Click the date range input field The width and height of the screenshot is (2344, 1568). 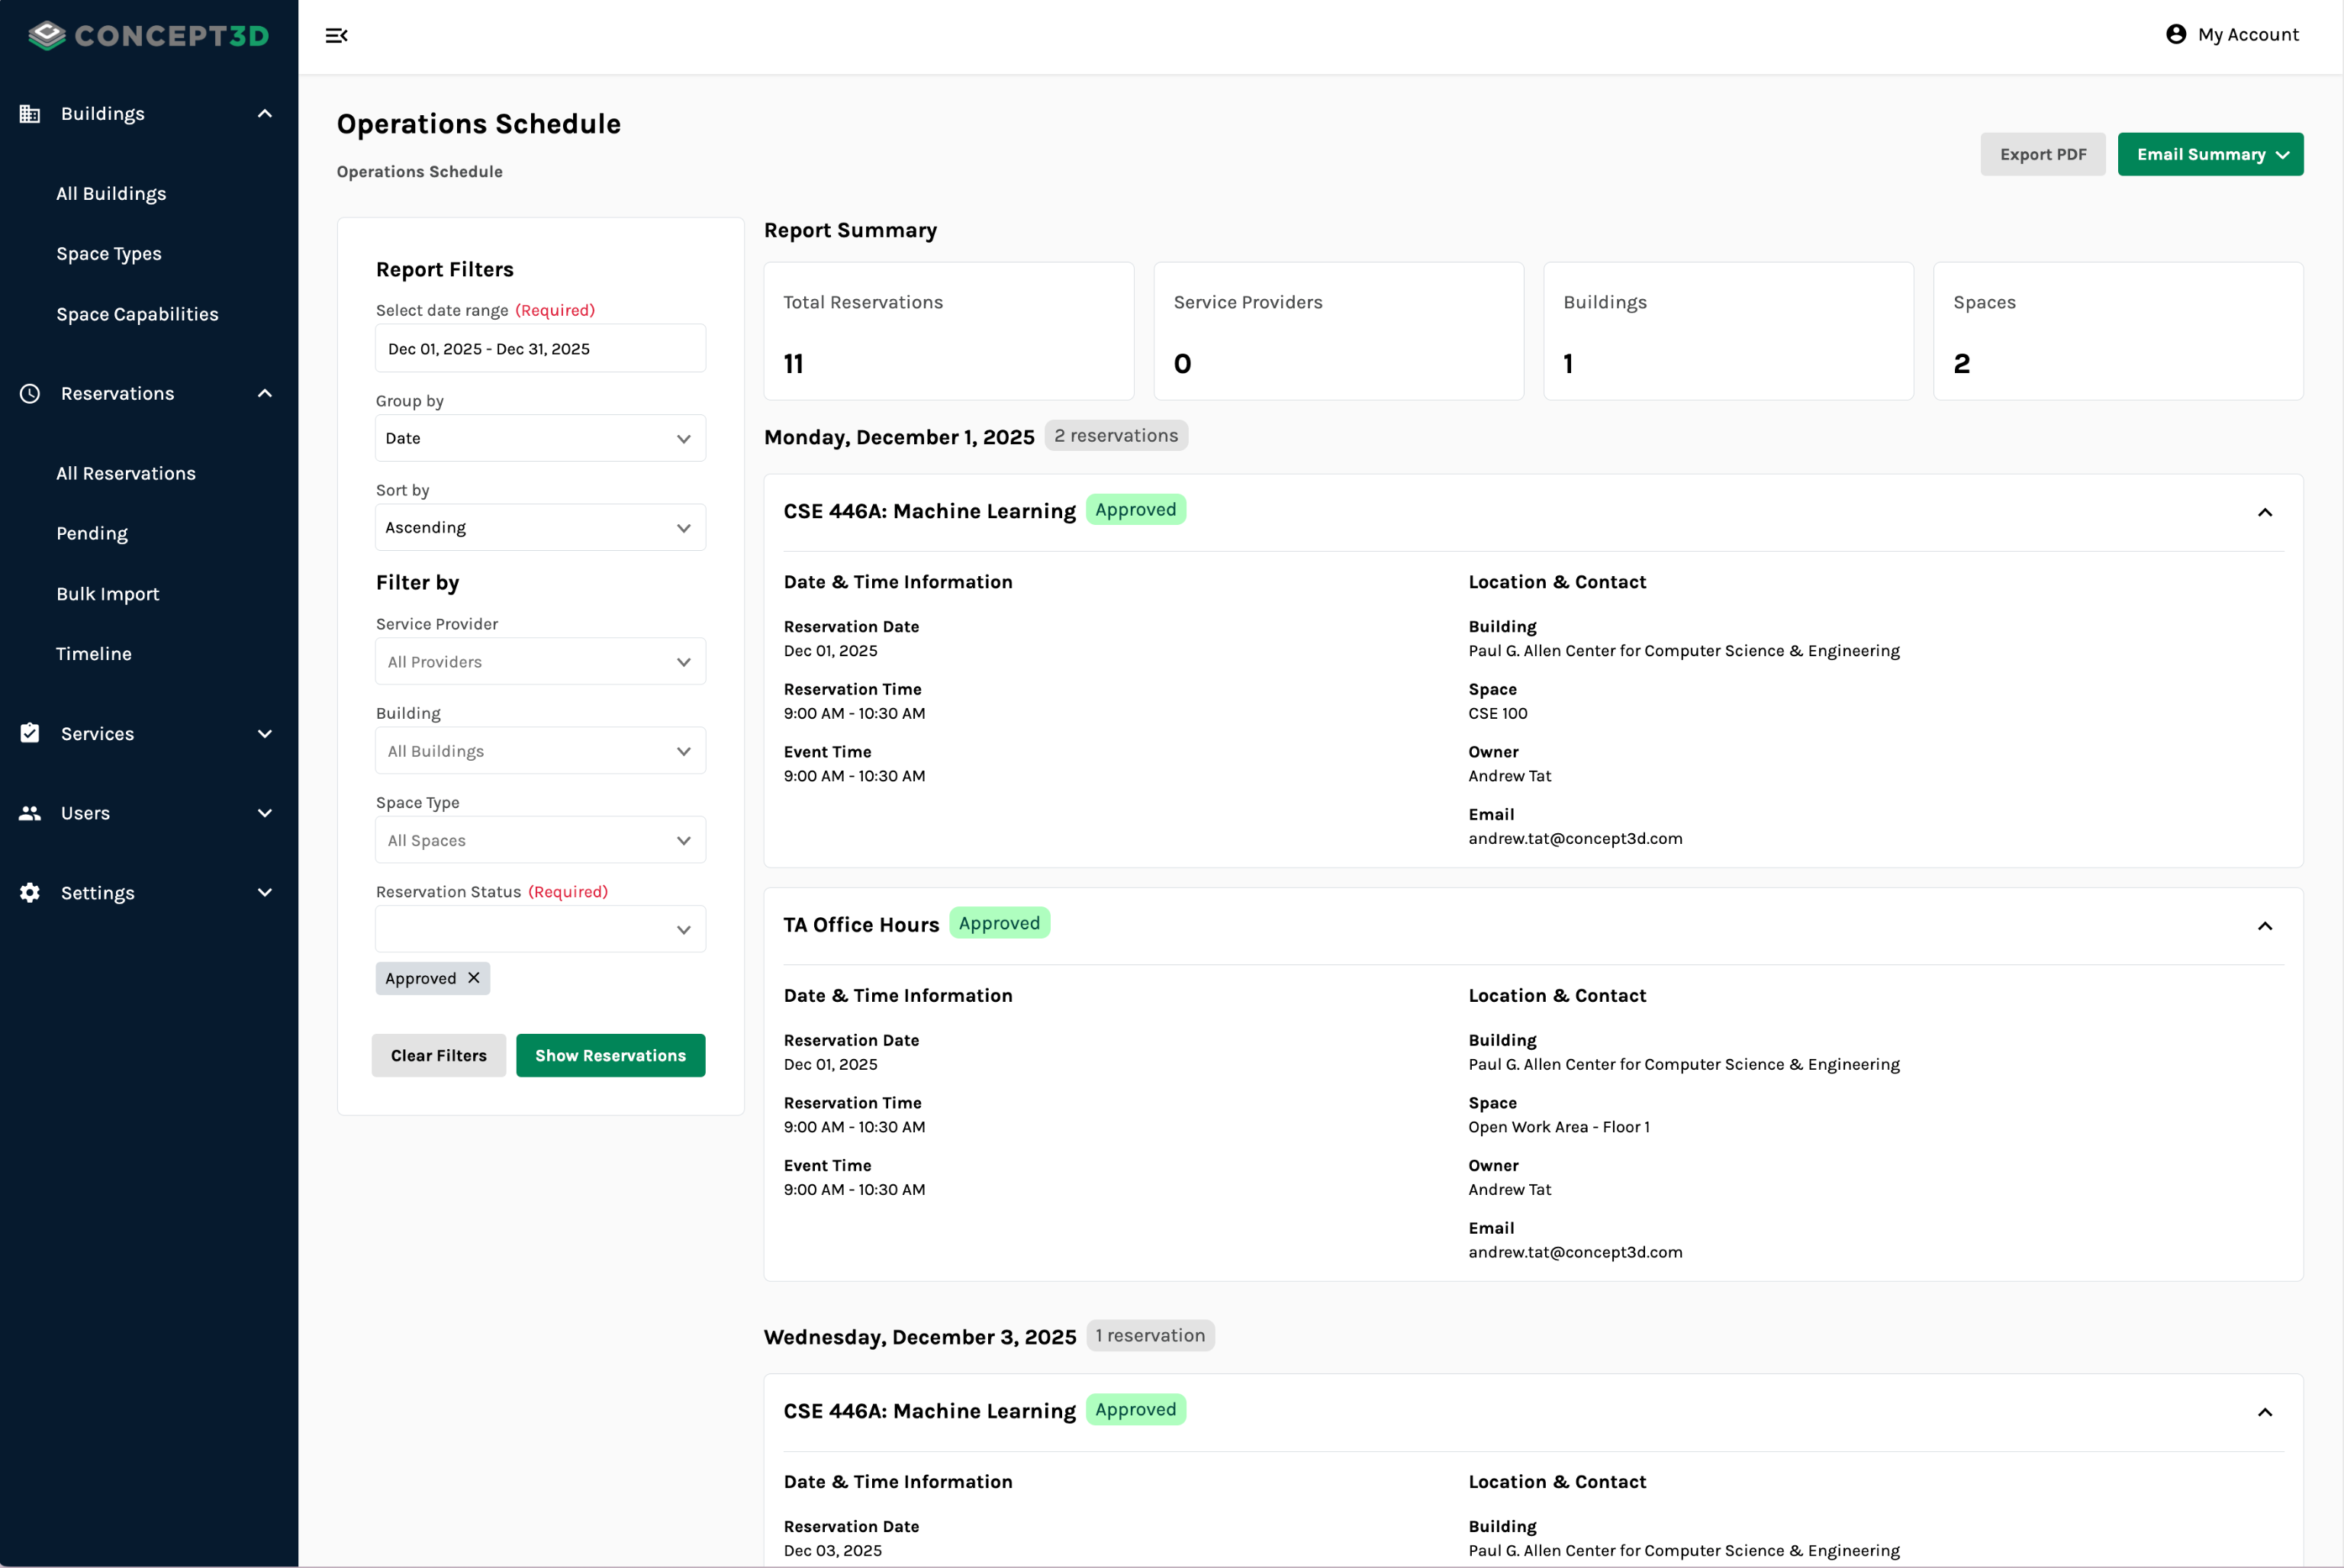coord(540,349)
